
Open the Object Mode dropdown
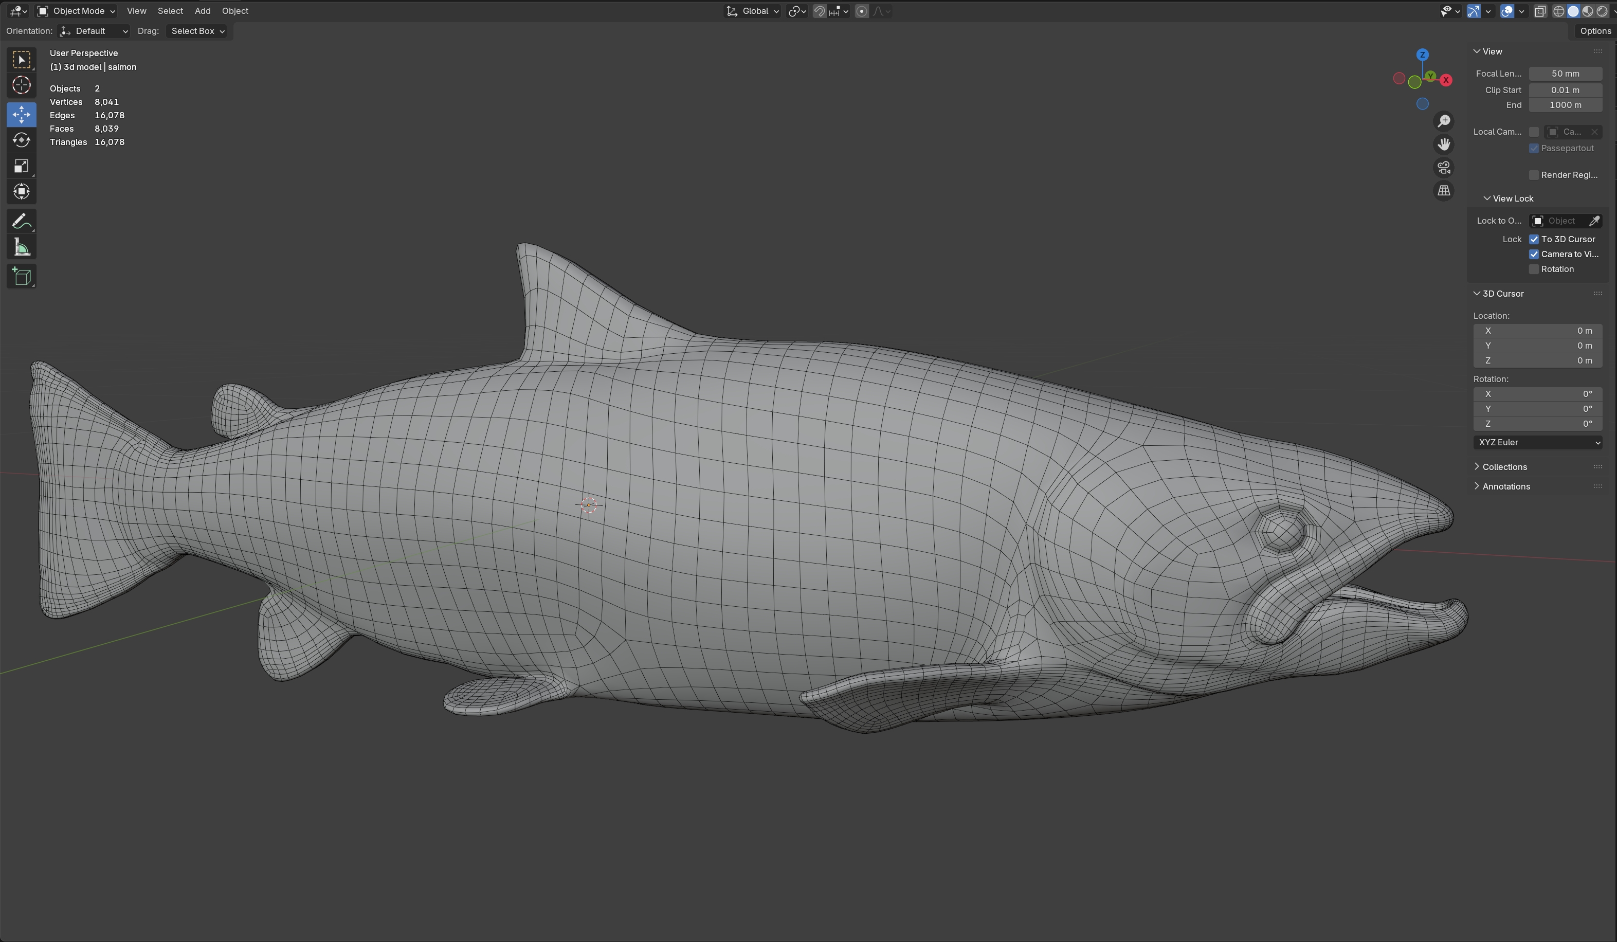click(77, 11)
